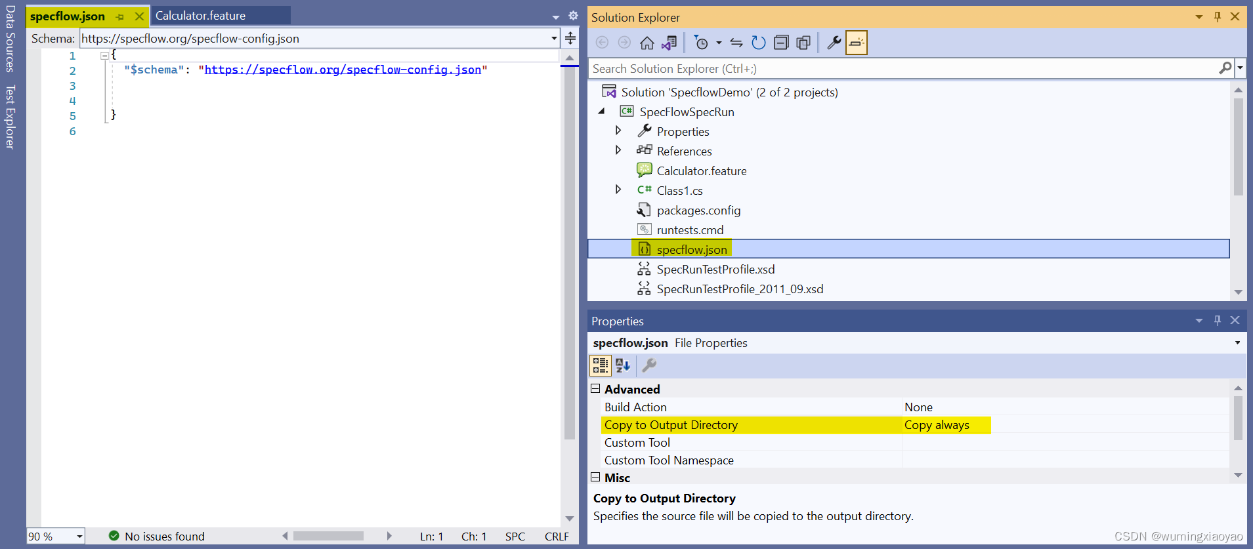The image size is (1253, 549).
Task: Close the specflow.json tab
Action: click(x=139, y=16)
